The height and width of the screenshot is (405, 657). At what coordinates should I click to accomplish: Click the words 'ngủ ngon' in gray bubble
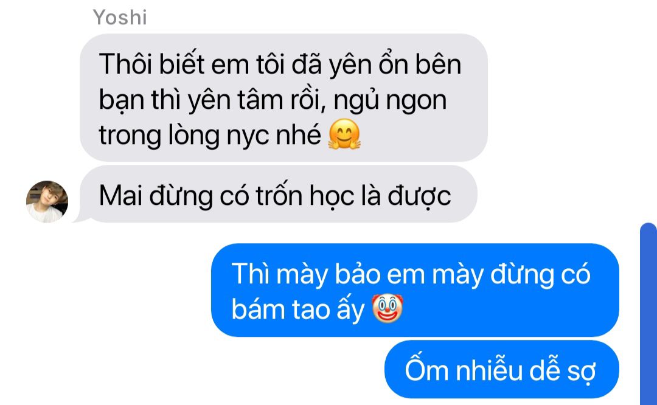coord(390,100)
